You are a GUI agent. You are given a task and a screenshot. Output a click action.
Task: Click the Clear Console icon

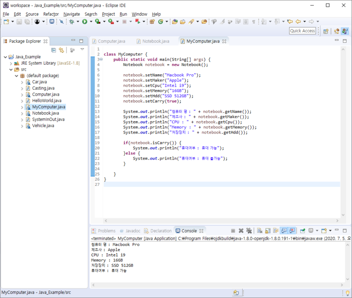click(x=260, y=231)
